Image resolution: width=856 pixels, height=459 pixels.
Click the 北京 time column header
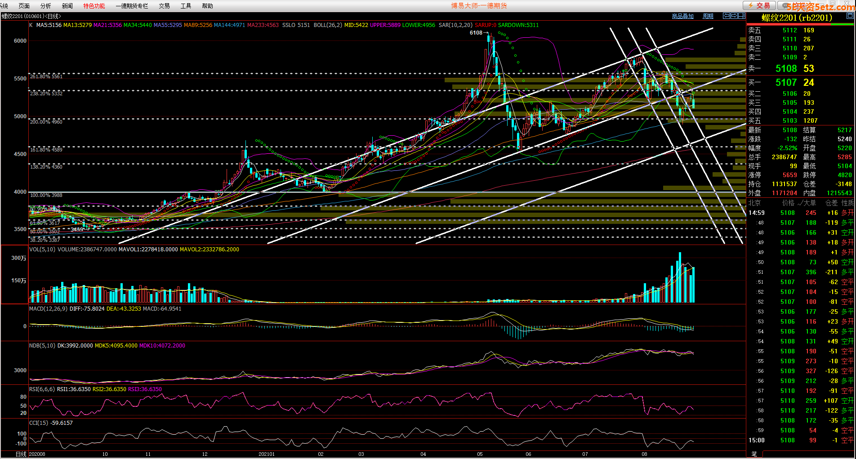754,203
